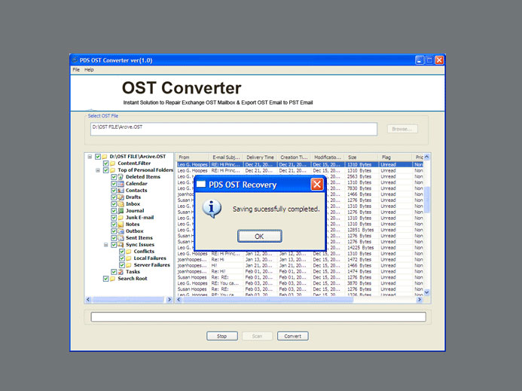
Task: Sort emails by the Size column
Action: tap(362, 157)
